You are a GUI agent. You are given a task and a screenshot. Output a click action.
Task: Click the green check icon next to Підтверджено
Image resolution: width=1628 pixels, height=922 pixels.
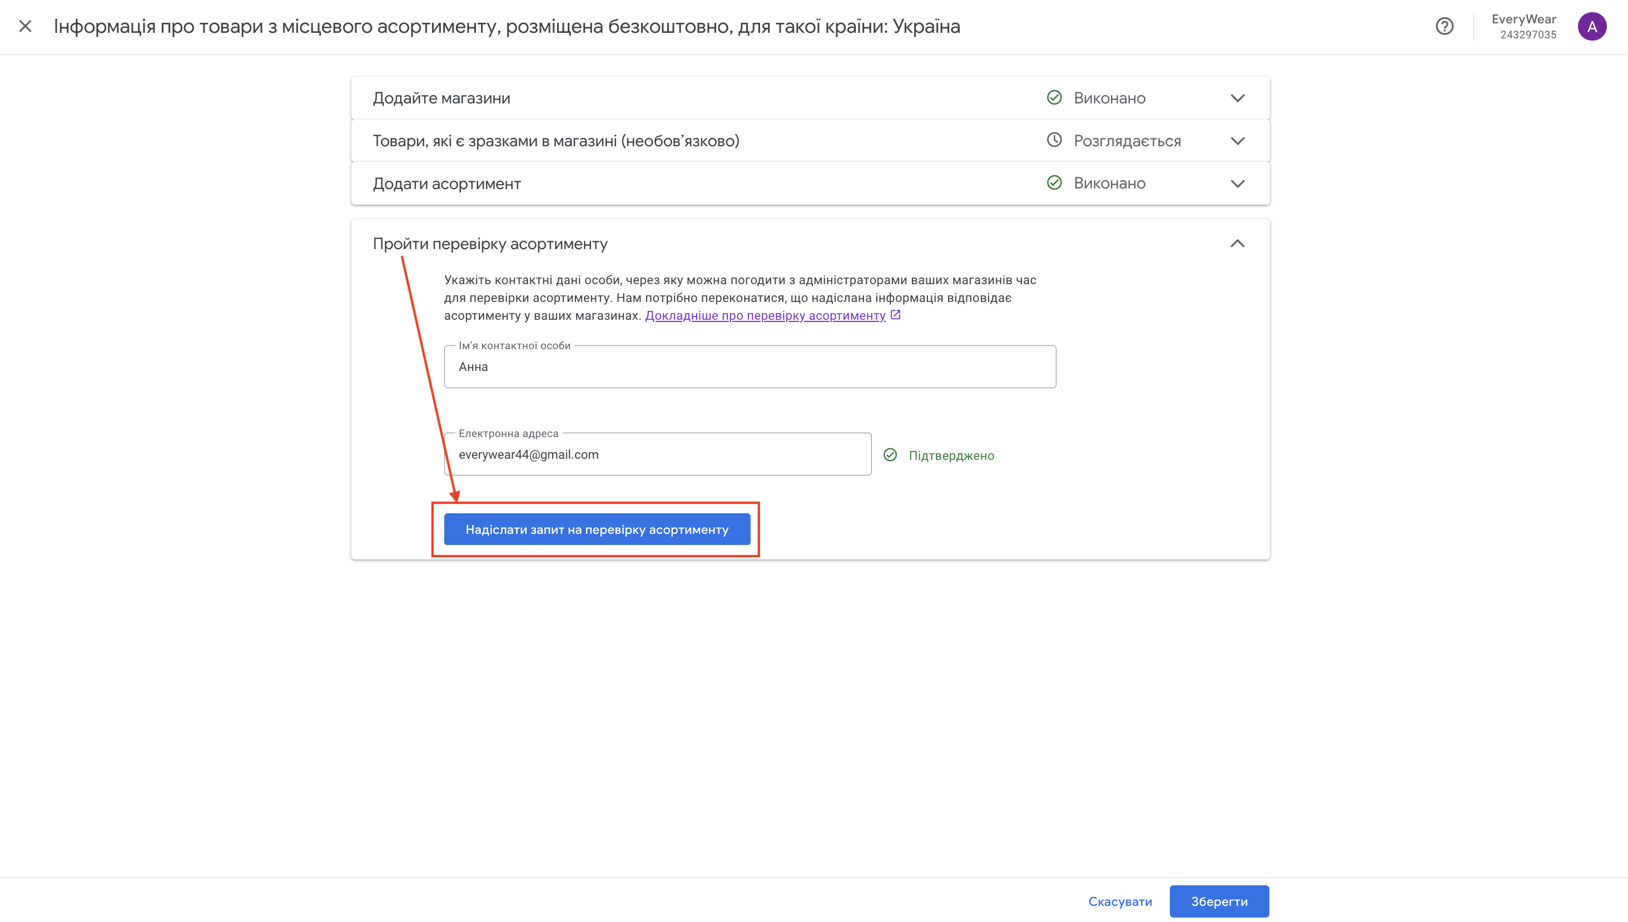pyautogui.click(x=890, y=455)
